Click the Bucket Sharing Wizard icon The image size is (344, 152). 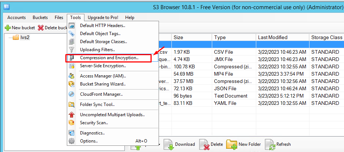point(72,84)
